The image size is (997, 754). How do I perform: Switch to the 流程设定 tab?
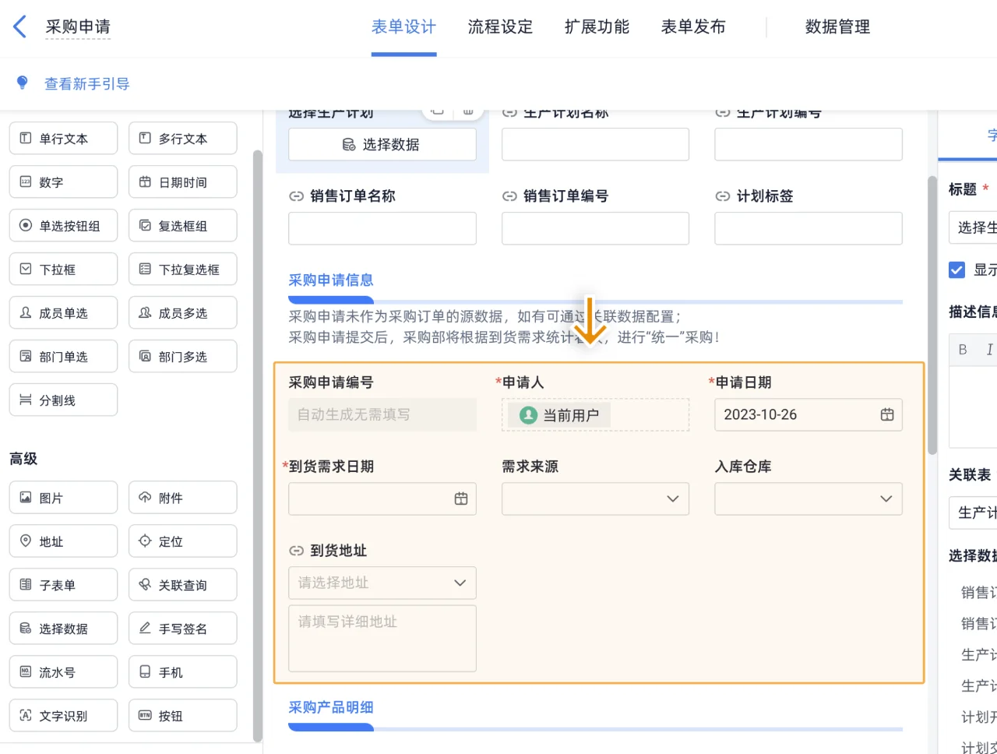[500, 26]
